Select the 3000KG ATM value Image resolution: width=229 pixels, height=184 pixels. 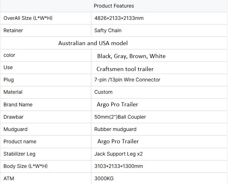click(x=104, y=178)
